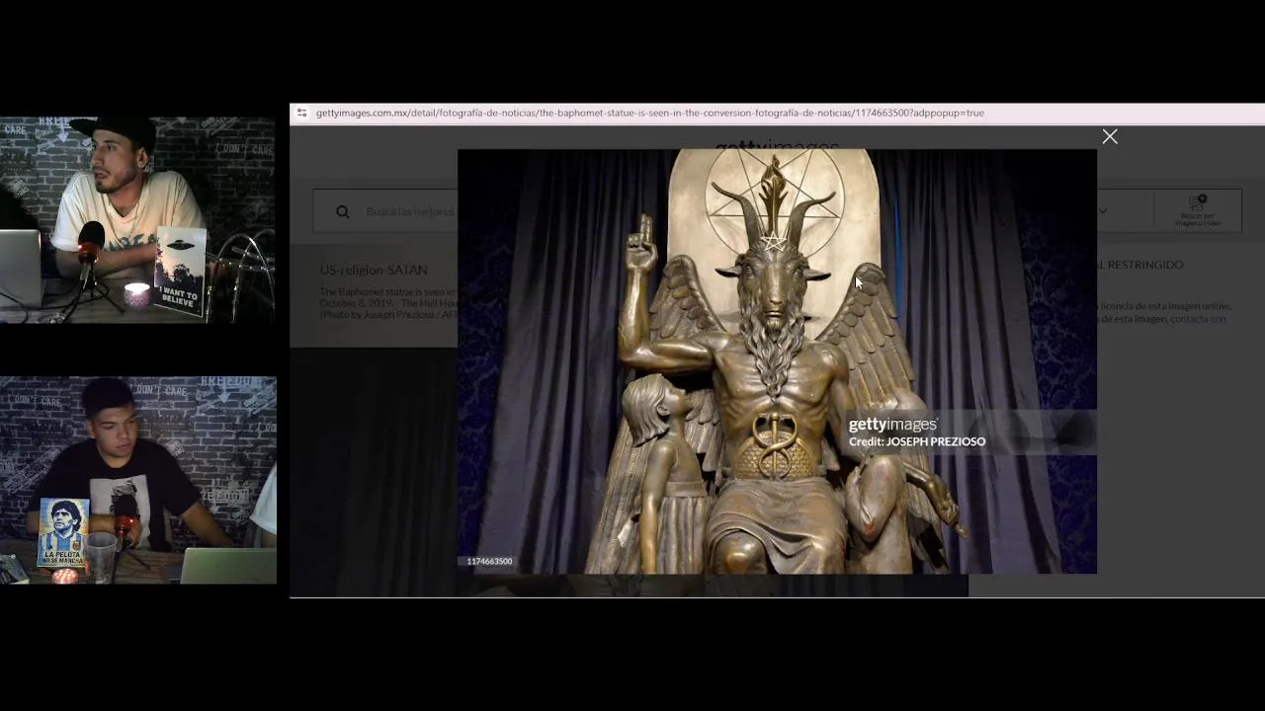Click the search magnifier icon
This screenshot has width=1265, height=711.
(342, 211)
